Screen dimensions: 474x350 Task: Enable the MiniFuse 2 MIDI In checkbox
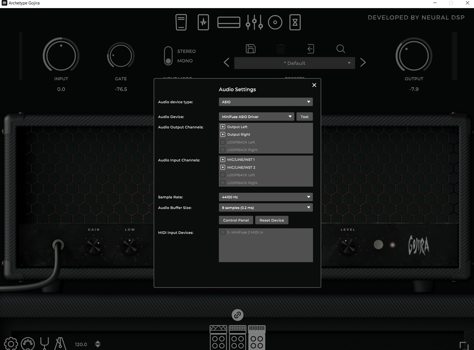[x=223, y=233]
